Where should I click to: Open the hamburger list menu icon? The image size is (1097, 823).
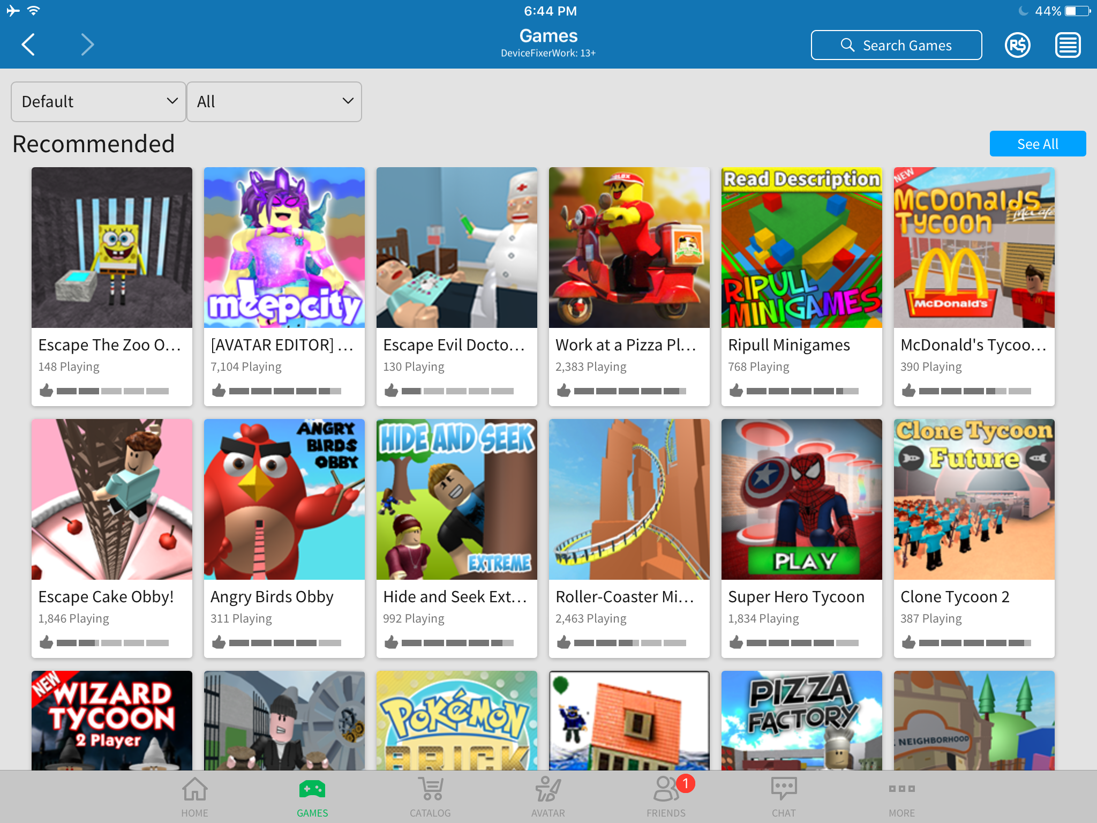(x=1068, y=45)
